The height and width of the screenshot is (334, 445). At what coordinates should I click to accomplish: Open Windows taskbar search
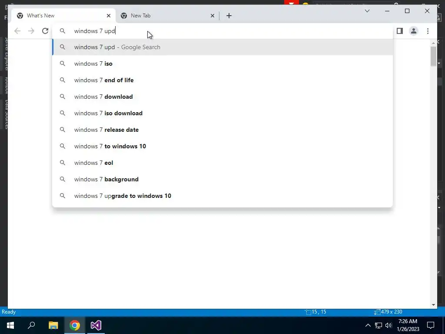coord(31,325)
